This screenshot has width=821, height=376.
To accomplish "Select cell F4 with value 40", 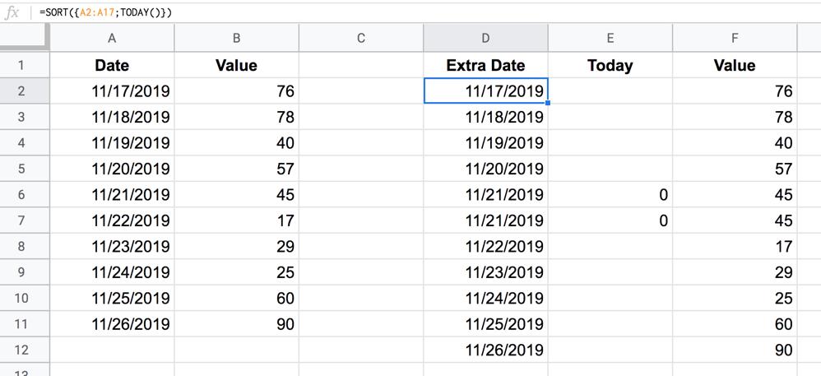I will (x=735, y=143).
